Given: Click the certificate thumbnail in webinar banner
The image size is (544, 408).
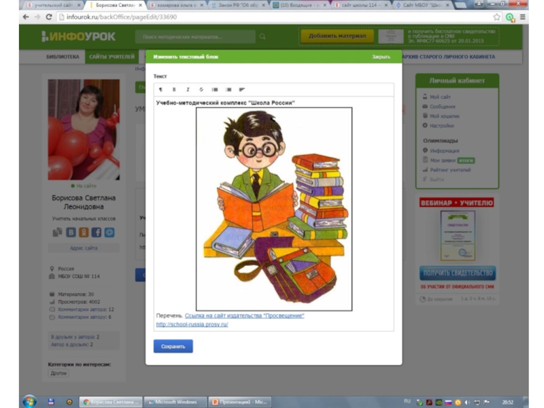Looking at the screenshot, I should click(458, 235).
